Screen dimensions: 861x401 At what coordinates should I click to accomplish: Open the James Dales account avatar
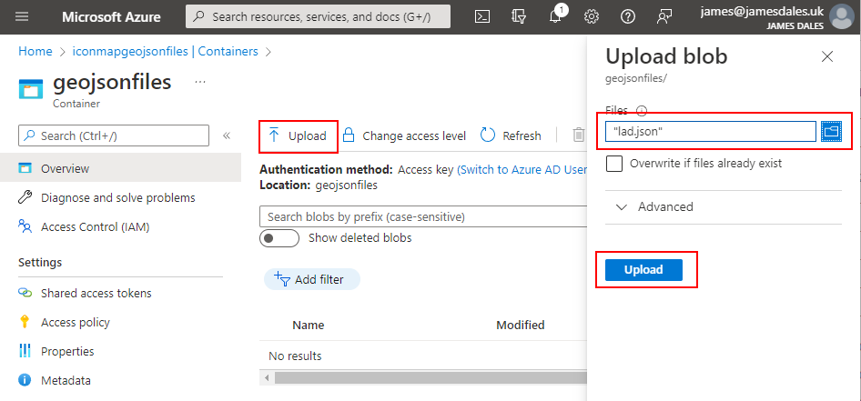click(x=842, y=16)
